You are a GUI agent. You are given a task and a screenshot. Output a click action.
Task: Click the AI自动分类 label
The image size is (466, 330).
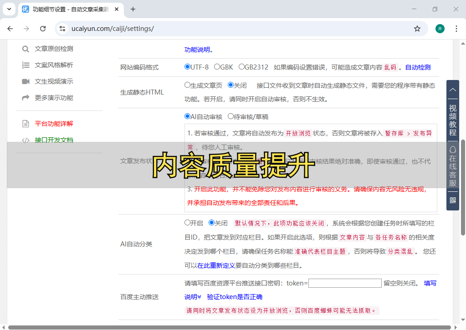point(136,244)
